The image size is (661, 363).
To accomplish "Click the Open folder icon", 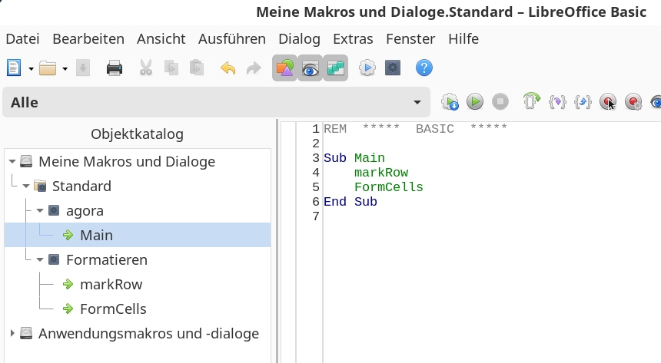I will point(48,68).
